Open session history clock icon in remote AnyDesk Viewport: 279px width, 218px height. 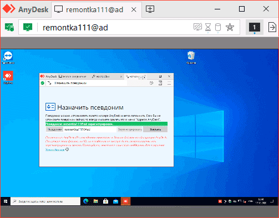pos(151,83)
